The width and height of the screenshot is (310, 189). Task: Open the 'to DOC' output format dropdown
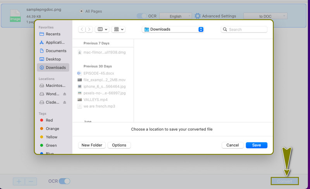pyautogui.click(x=265, y=16)
